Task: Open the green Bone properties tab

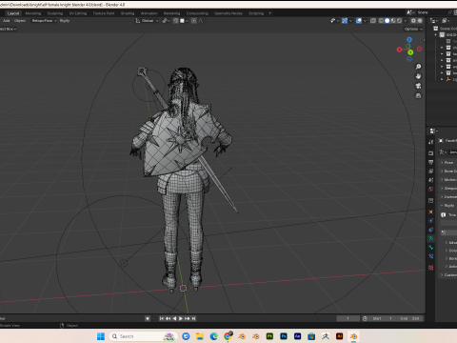Action: 430,248
